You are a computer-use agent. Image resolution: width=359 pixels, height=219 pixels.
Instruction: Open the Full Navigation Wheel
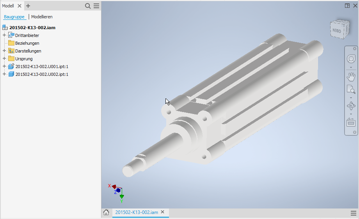(351, 59)
